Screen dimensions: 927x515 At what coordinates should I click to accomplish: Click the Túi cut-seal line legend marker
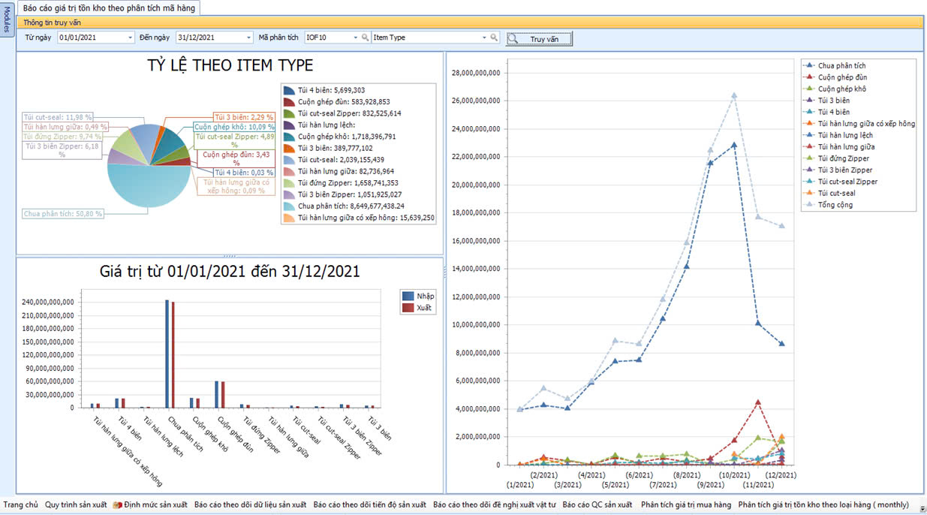coord(809,193)
